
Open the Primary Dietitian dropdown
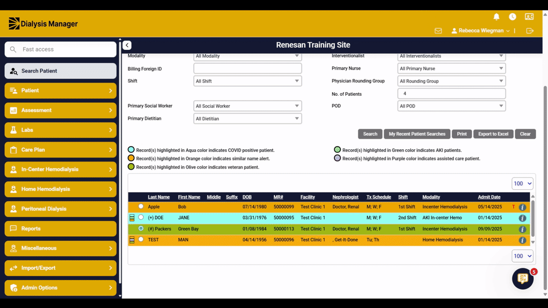pyautogui.click(x=248, y=119)
